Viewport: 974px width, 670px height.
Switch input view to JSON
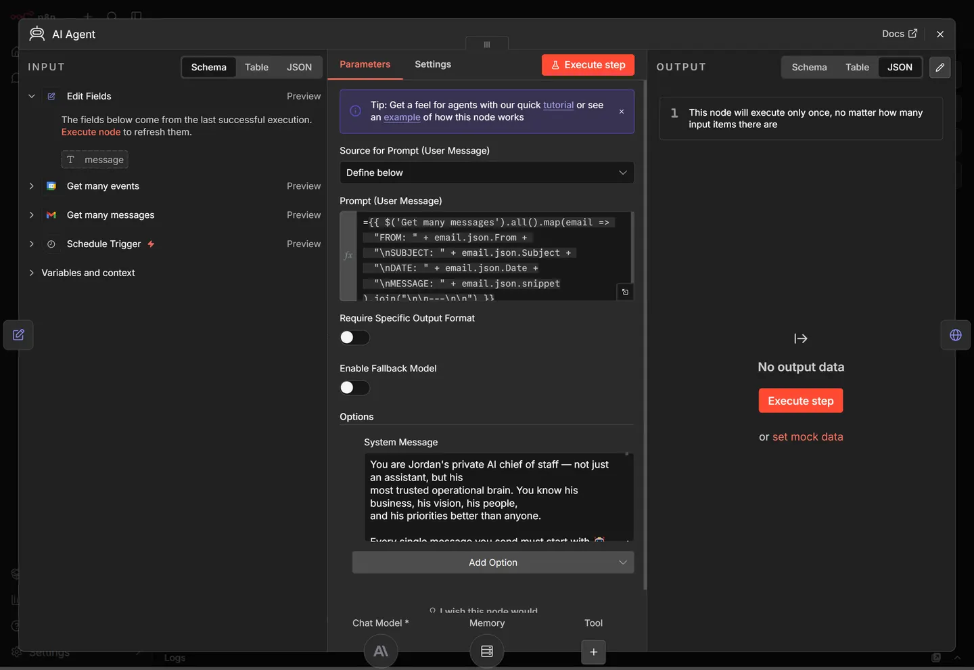coord(299,67)
